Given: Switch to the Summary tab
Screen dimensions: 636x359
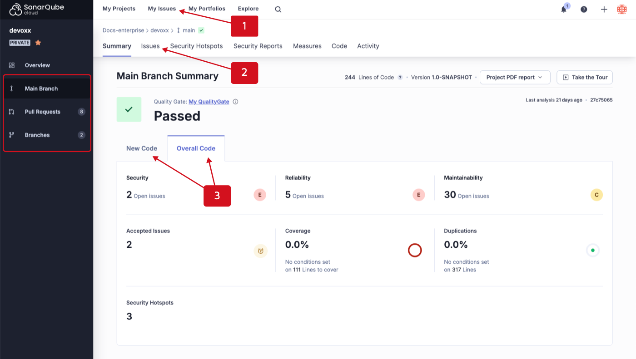Looking at the screenshot, I should 117,46.
